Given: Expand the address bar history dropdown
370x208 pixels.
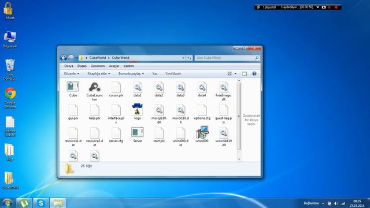Looking at the screenshot, I should 183,58.
